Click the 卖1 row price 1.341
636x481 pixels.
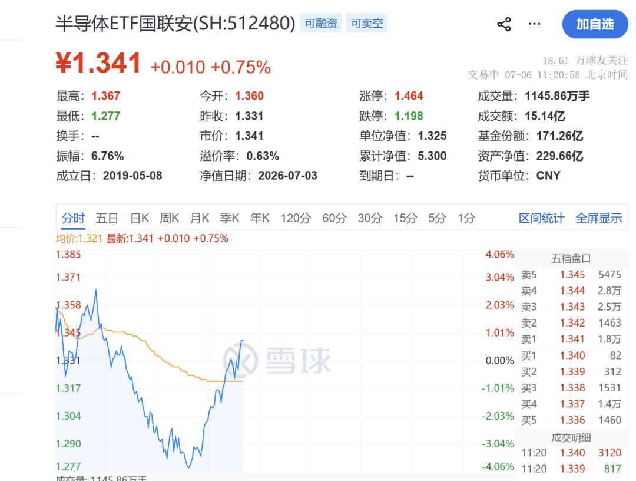tap(572, 339)
